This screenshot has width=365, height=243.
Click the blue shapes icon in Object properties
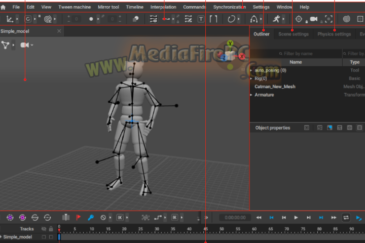(x=330, y=128)
